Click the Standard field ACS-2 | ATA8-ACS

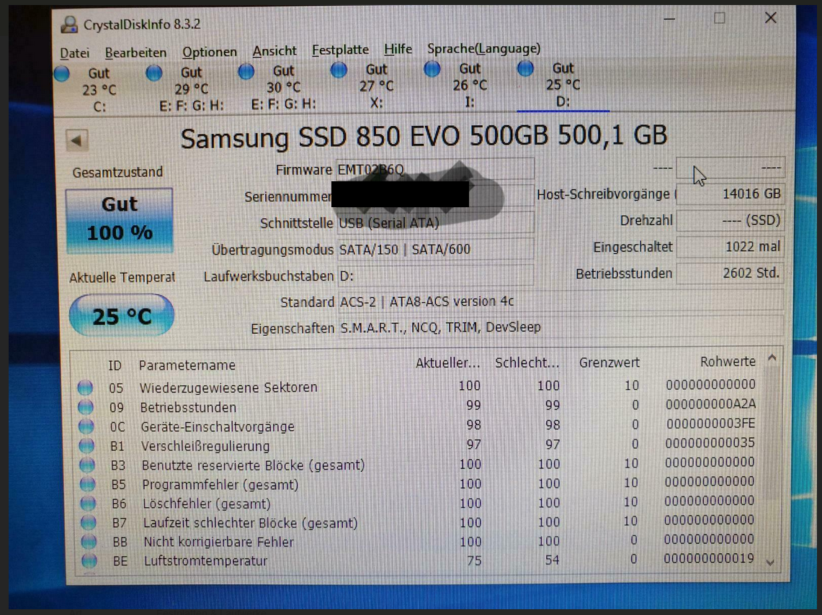[x=560, y=301]
